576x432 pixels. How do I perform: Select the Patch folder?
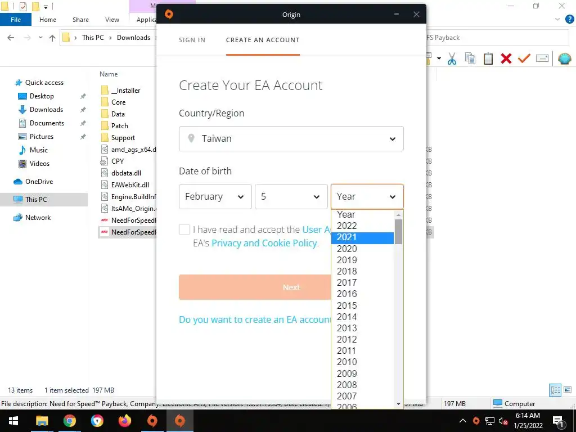[120, 126]
